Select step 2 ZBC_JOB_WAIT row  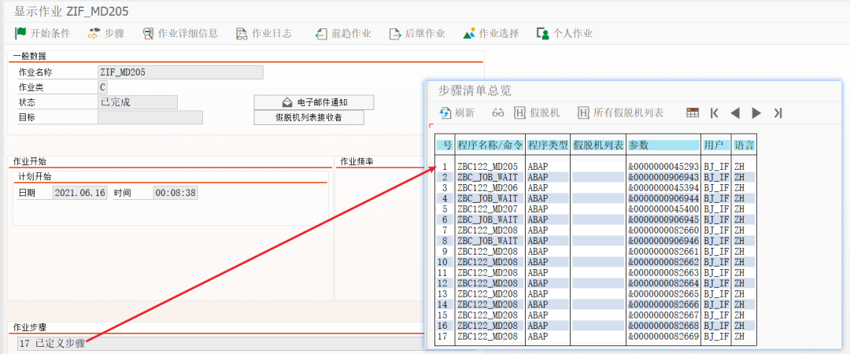pos(596,177)
